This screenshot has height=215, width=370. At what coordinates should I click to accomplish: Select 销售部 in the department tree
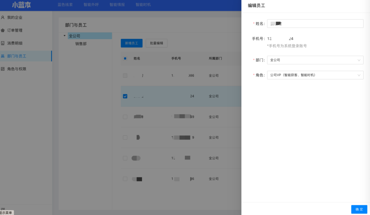(81, 44)
